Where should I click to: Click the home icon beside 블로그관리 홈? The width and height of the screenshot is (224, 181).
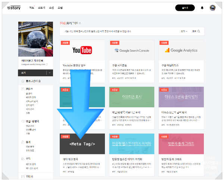(x=22, y=81)
